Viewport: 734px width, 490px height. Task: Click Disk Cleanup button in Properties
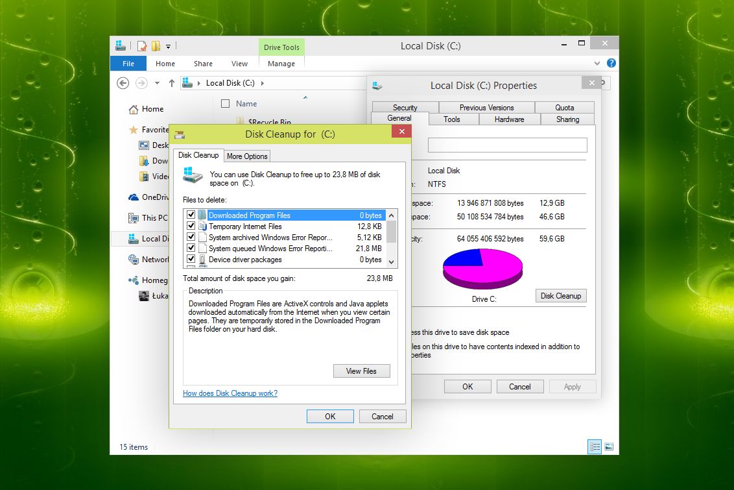(x=561, y=295)
